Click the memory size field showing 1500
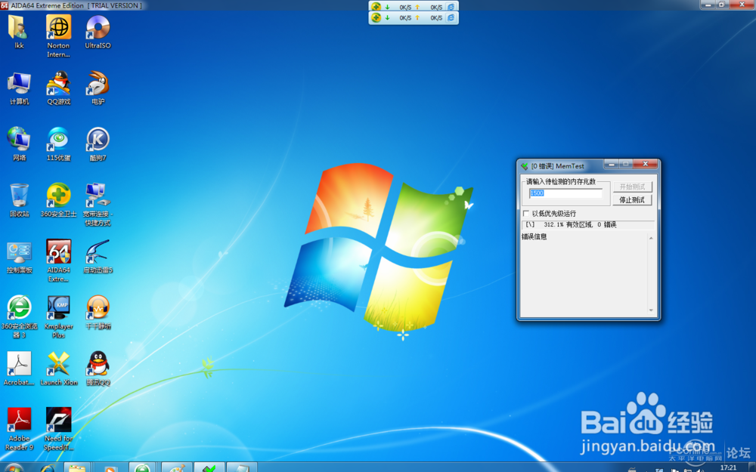 565,193
